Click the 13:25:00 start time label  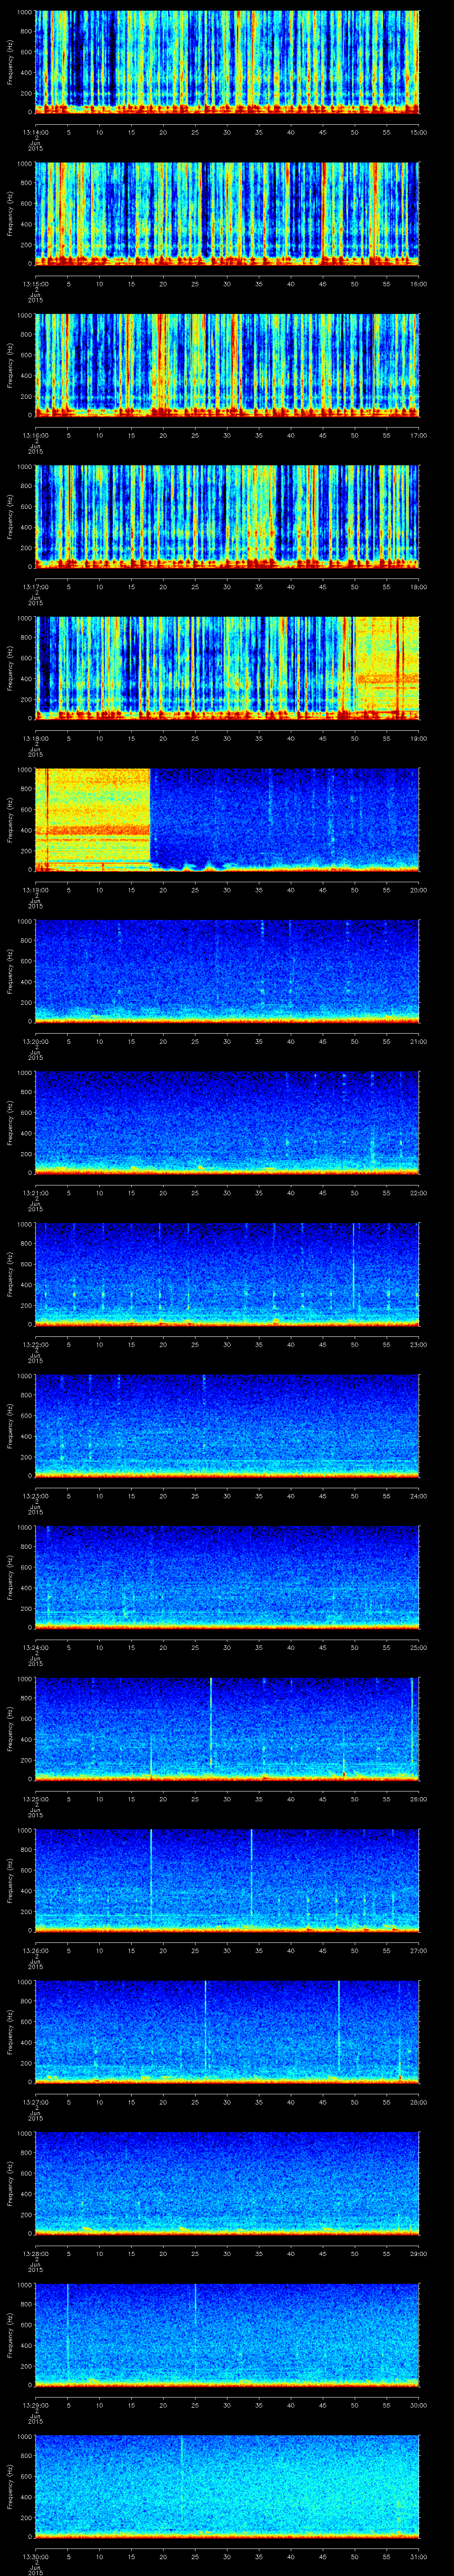pos(35,1798)
